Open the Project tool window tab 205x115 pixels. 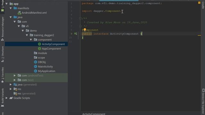(x=3, y=6)
